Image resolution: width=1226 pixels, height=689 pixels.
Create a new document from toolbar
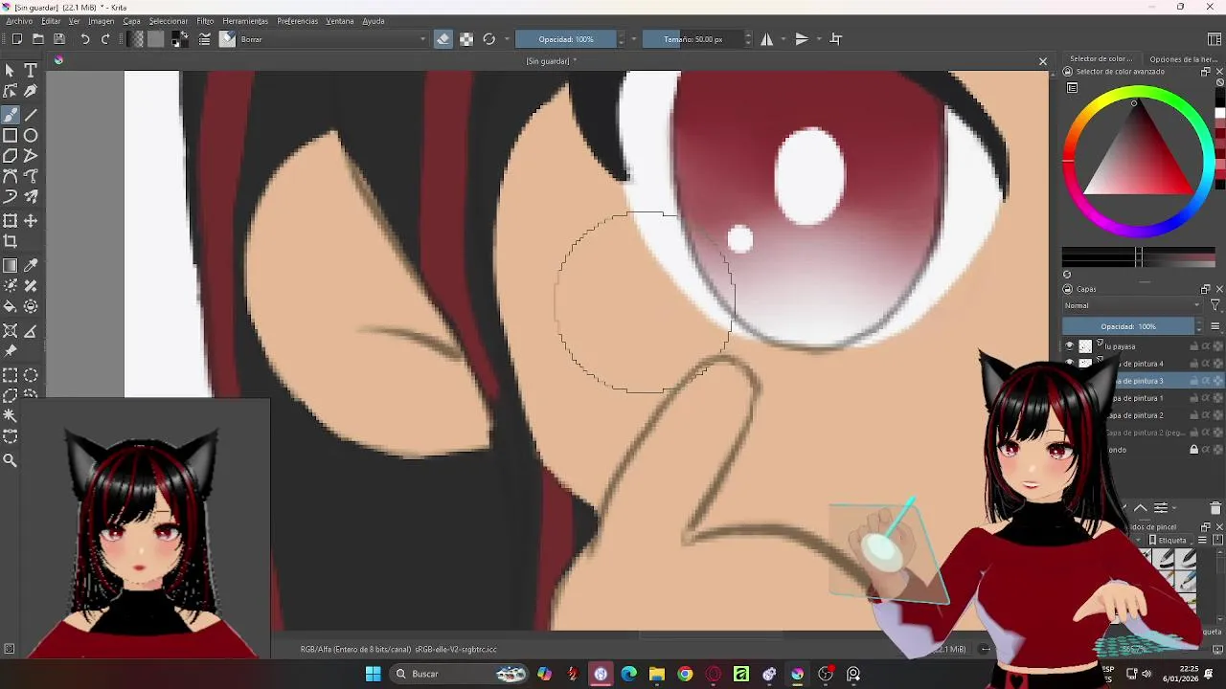[17, 39]
